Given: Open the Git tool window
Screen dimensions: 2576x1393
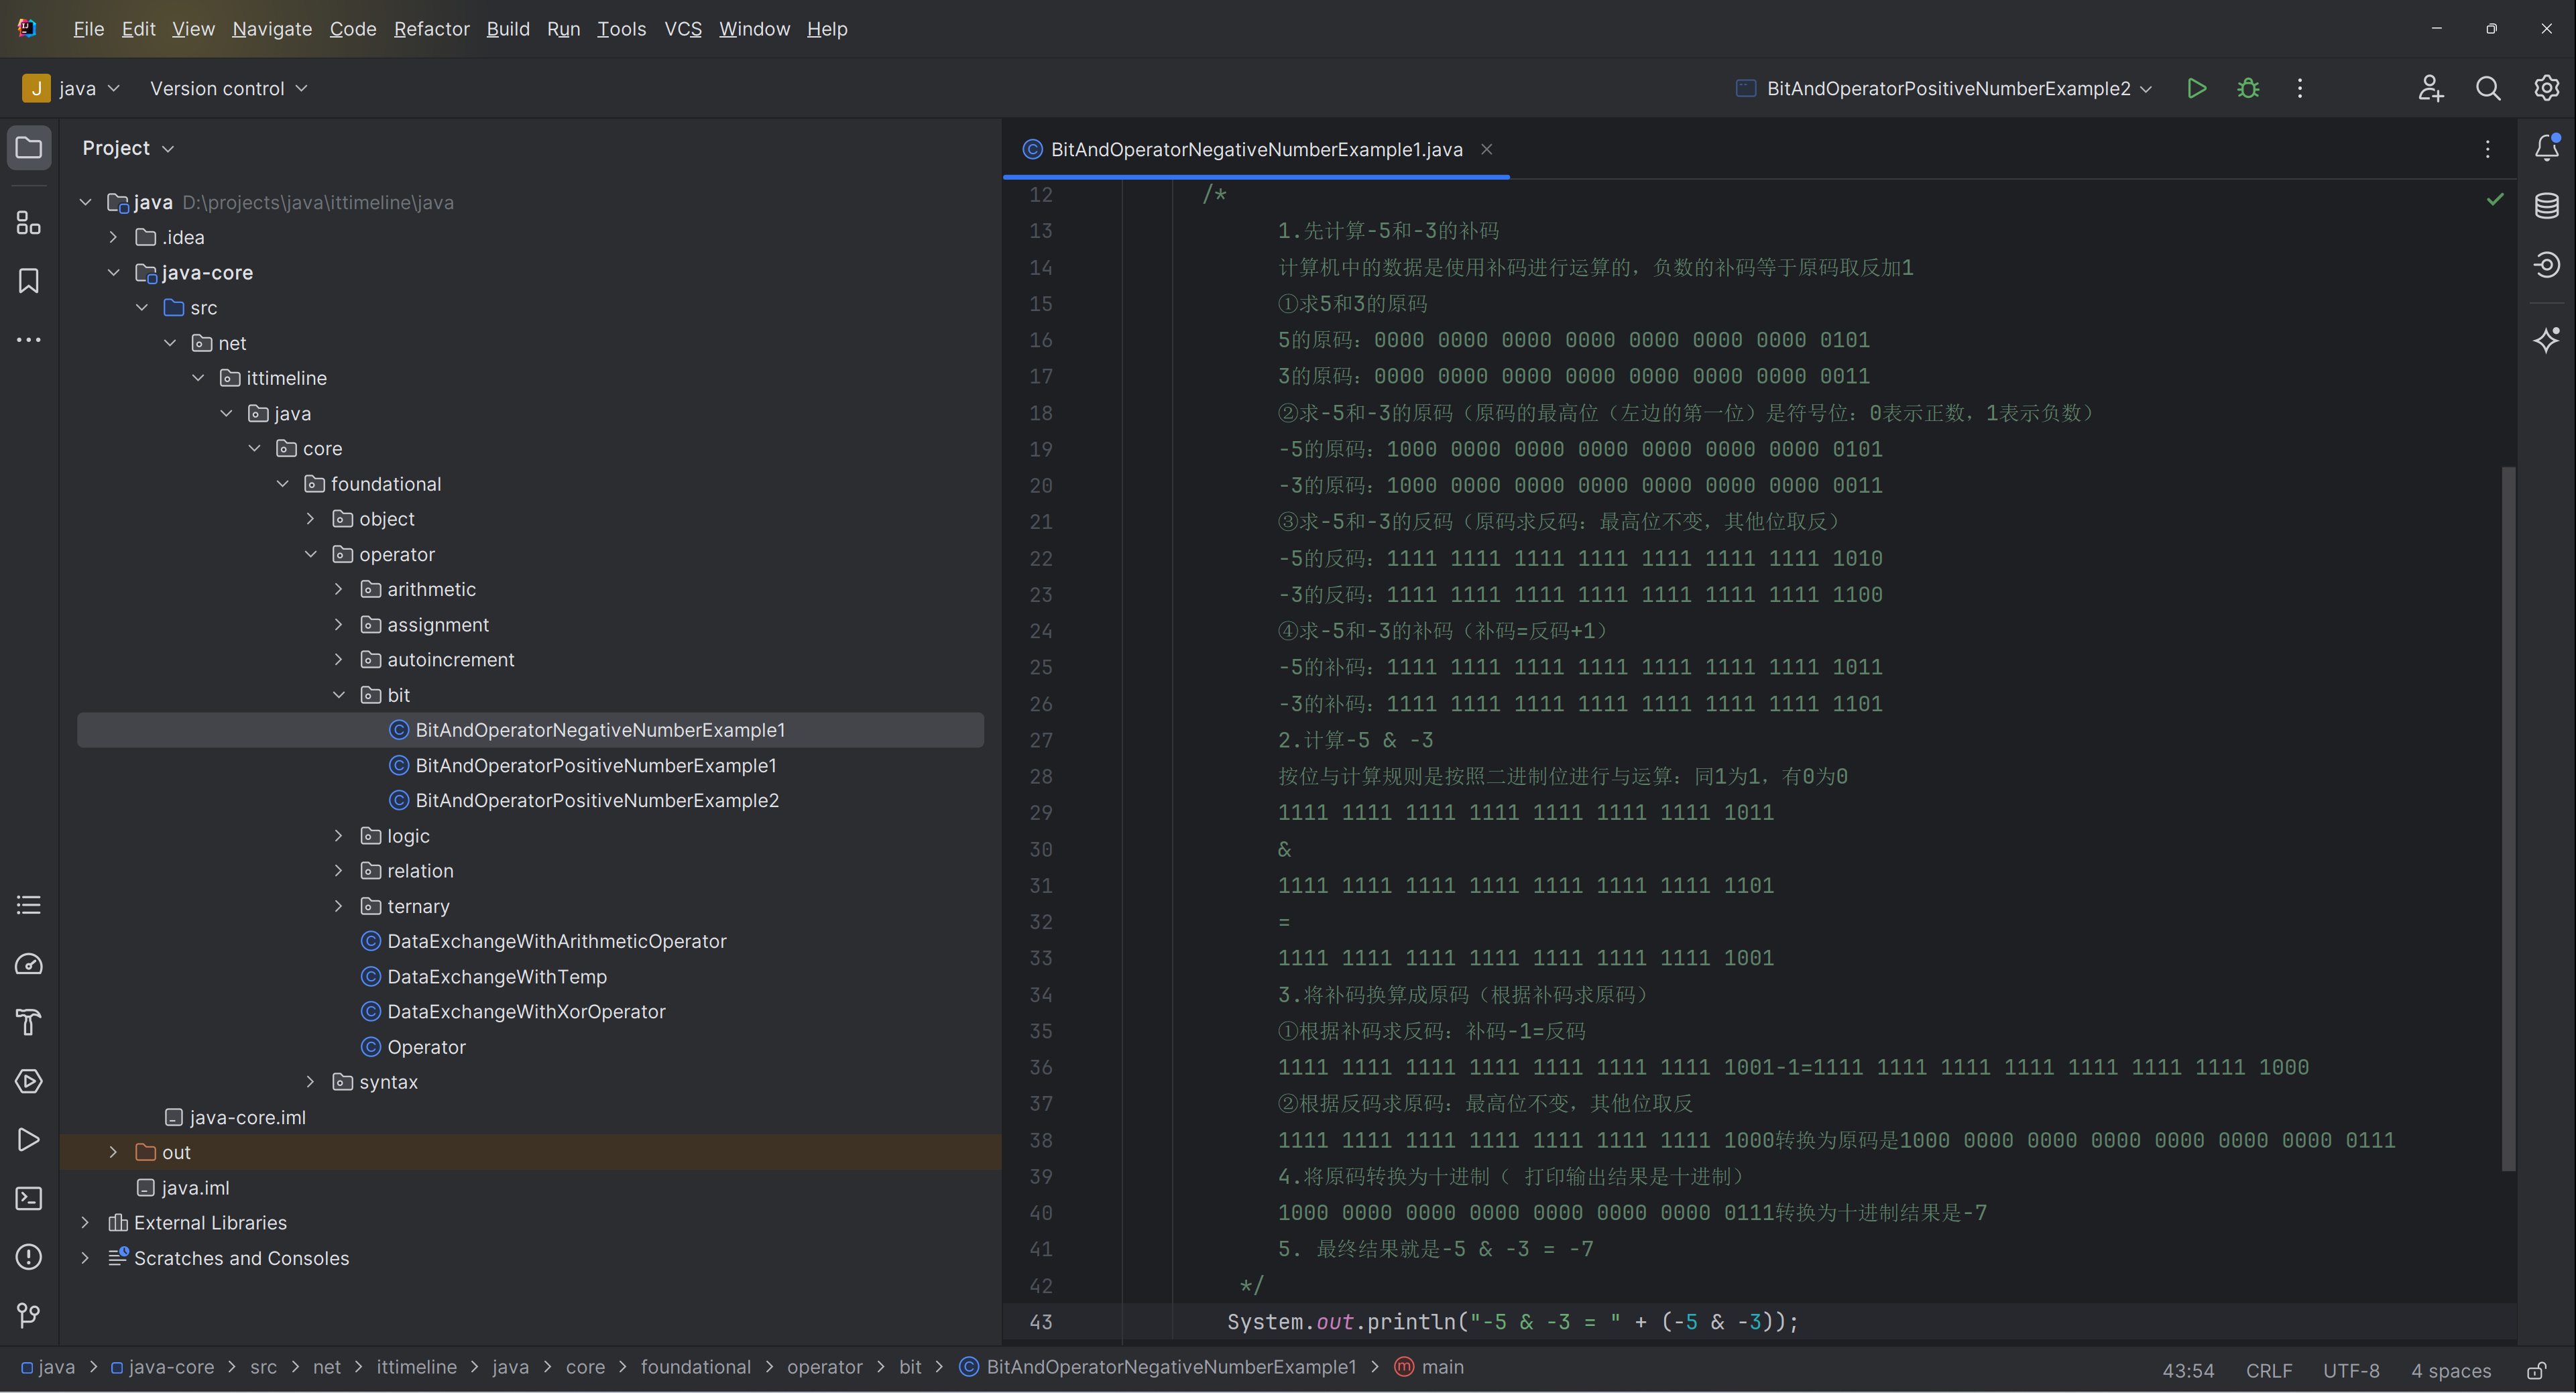Looking at the screenshot, I should [29, 1315].
